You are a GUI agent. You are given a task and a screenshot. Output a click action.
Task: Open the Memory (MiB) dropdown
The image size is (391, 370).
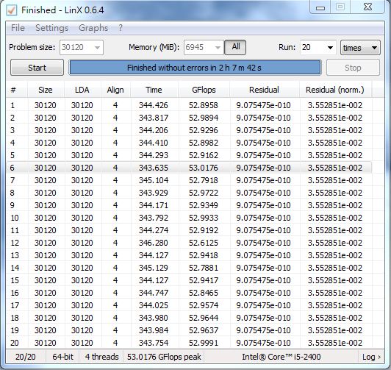click(x=204, y=47)
